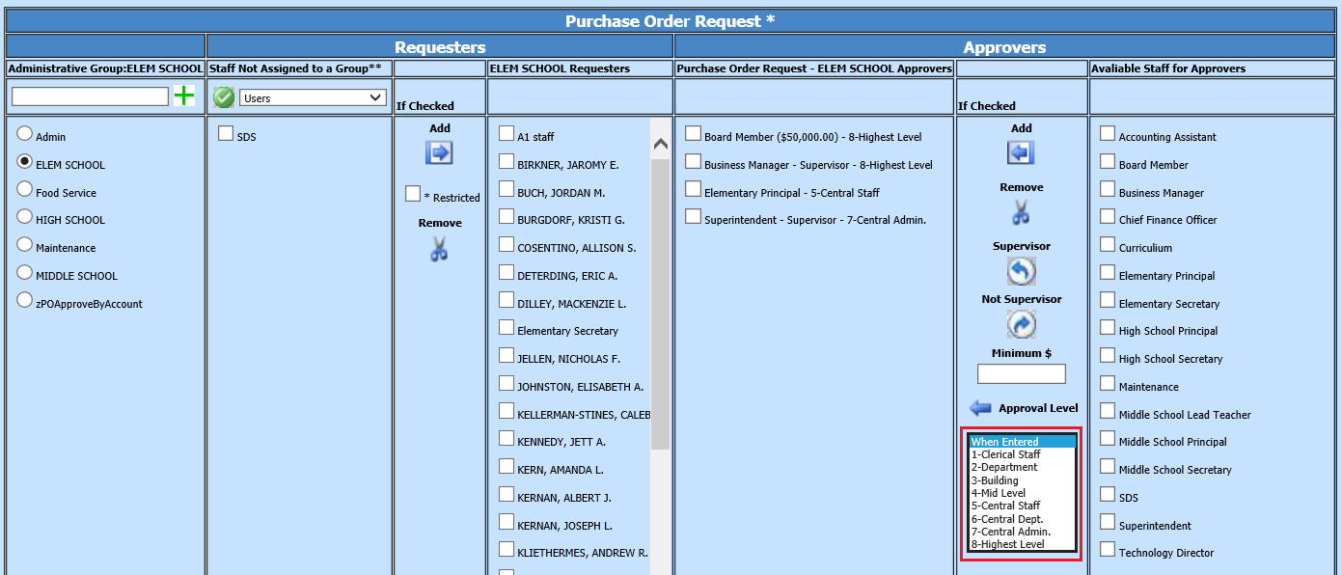Check the Technology Director staff checkbox
Image resolution: width=1342 pixels, height=575 pixels.
pyautogui.click(x=1108, y=550)
